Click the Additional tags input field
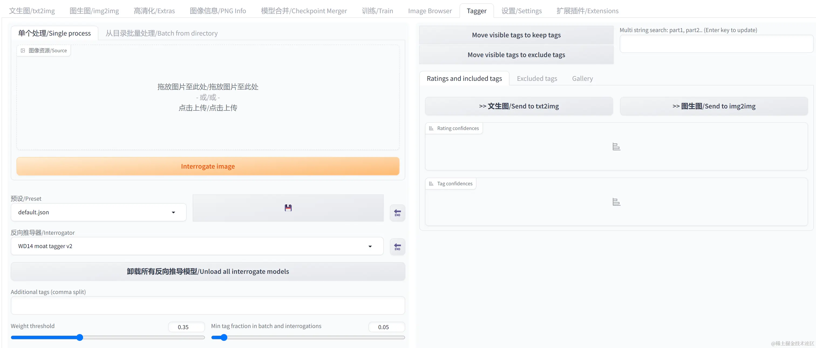This screenshot has height=348, width=816. [x=208, y=306]
